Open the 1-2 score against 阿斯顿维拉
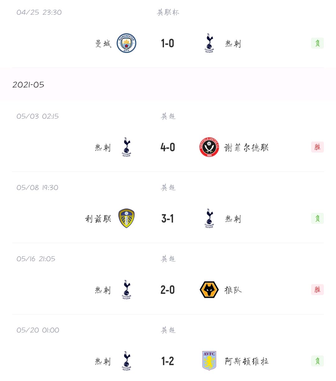The height and width of the screenshot is (381, 336). [x=168, y=361]
